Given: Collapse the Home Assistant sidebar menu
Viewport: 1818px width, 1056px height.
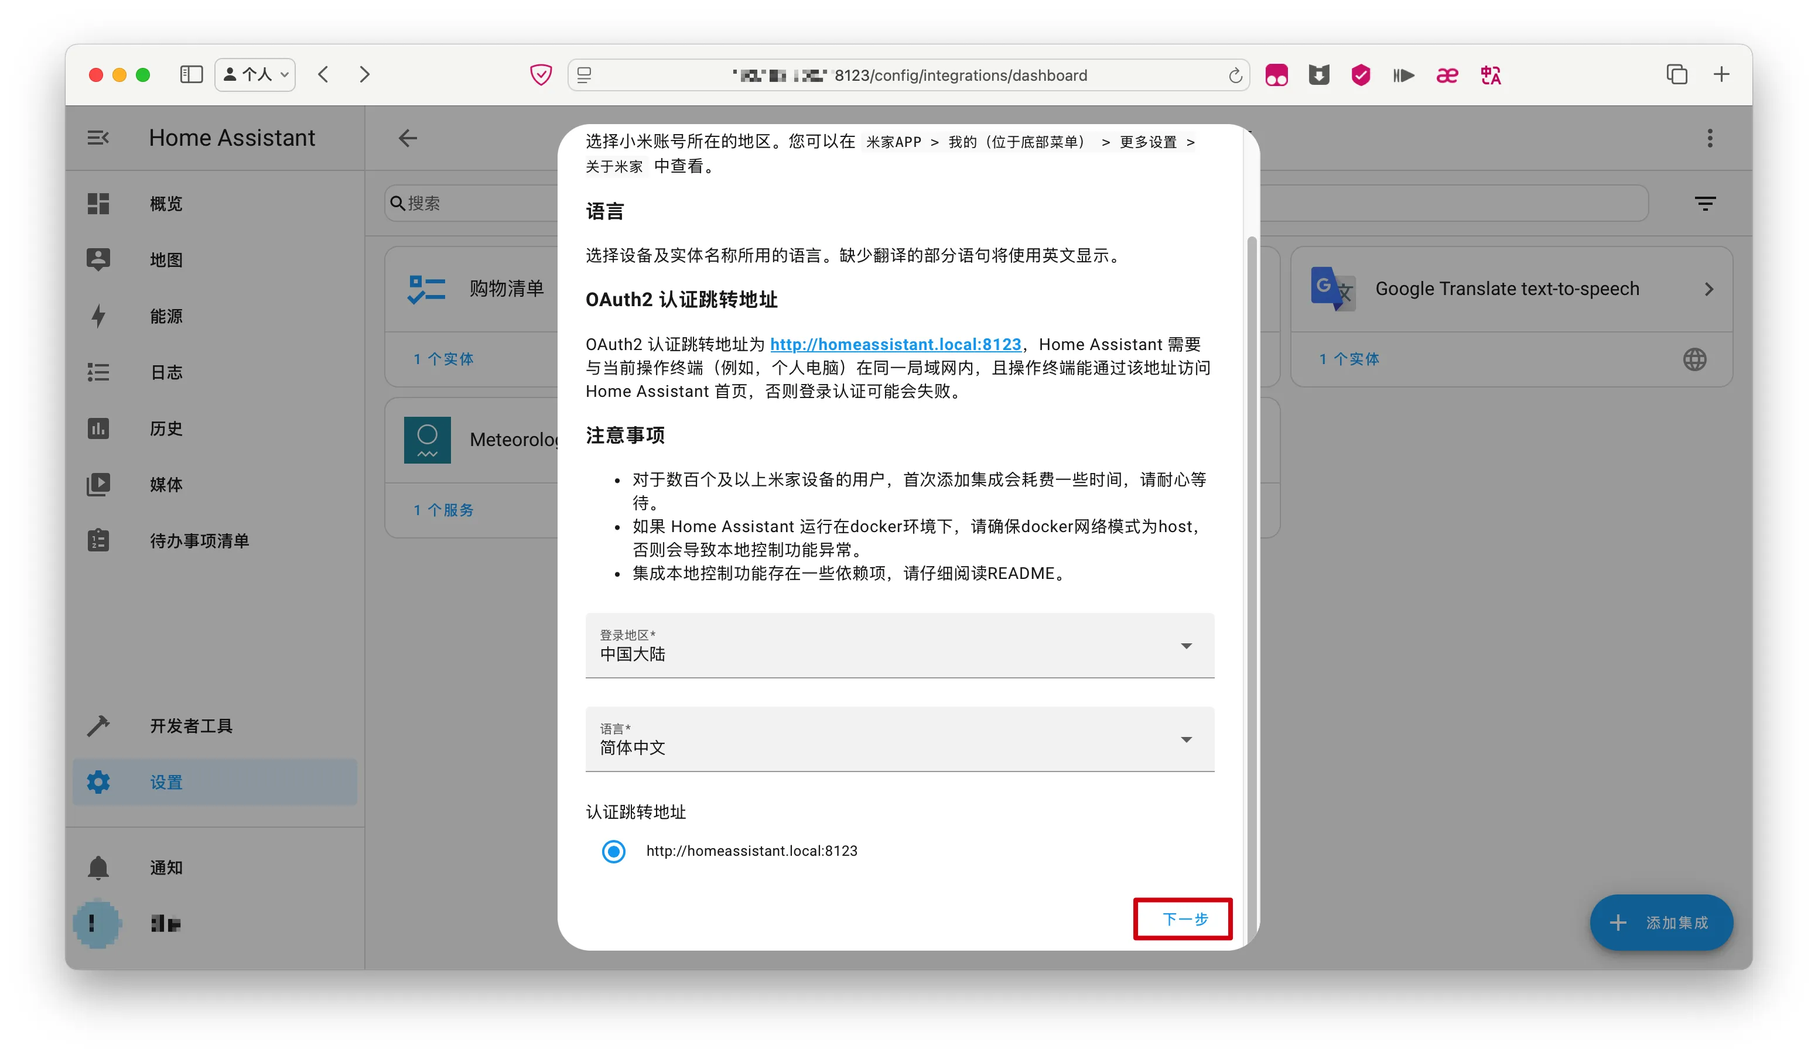Looking at the screenshot, I should pyautogui.click(x=98, y=138).
